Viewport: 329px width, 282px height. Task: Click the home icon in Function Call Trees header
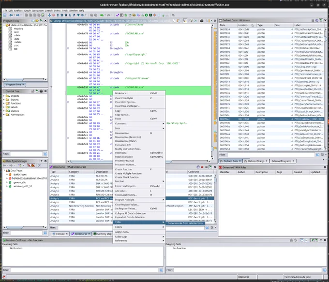(291, 240)
